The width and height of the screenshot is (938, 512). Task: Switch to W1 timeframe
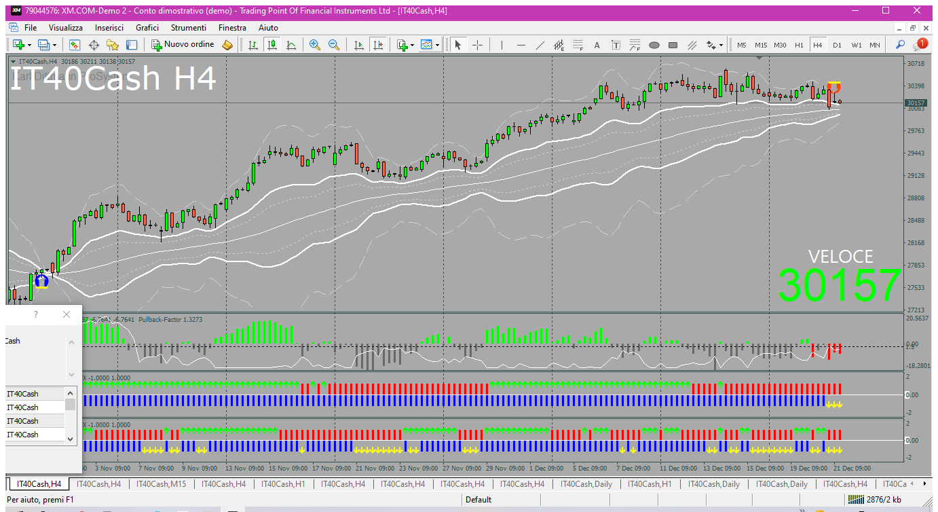(857, 45)
